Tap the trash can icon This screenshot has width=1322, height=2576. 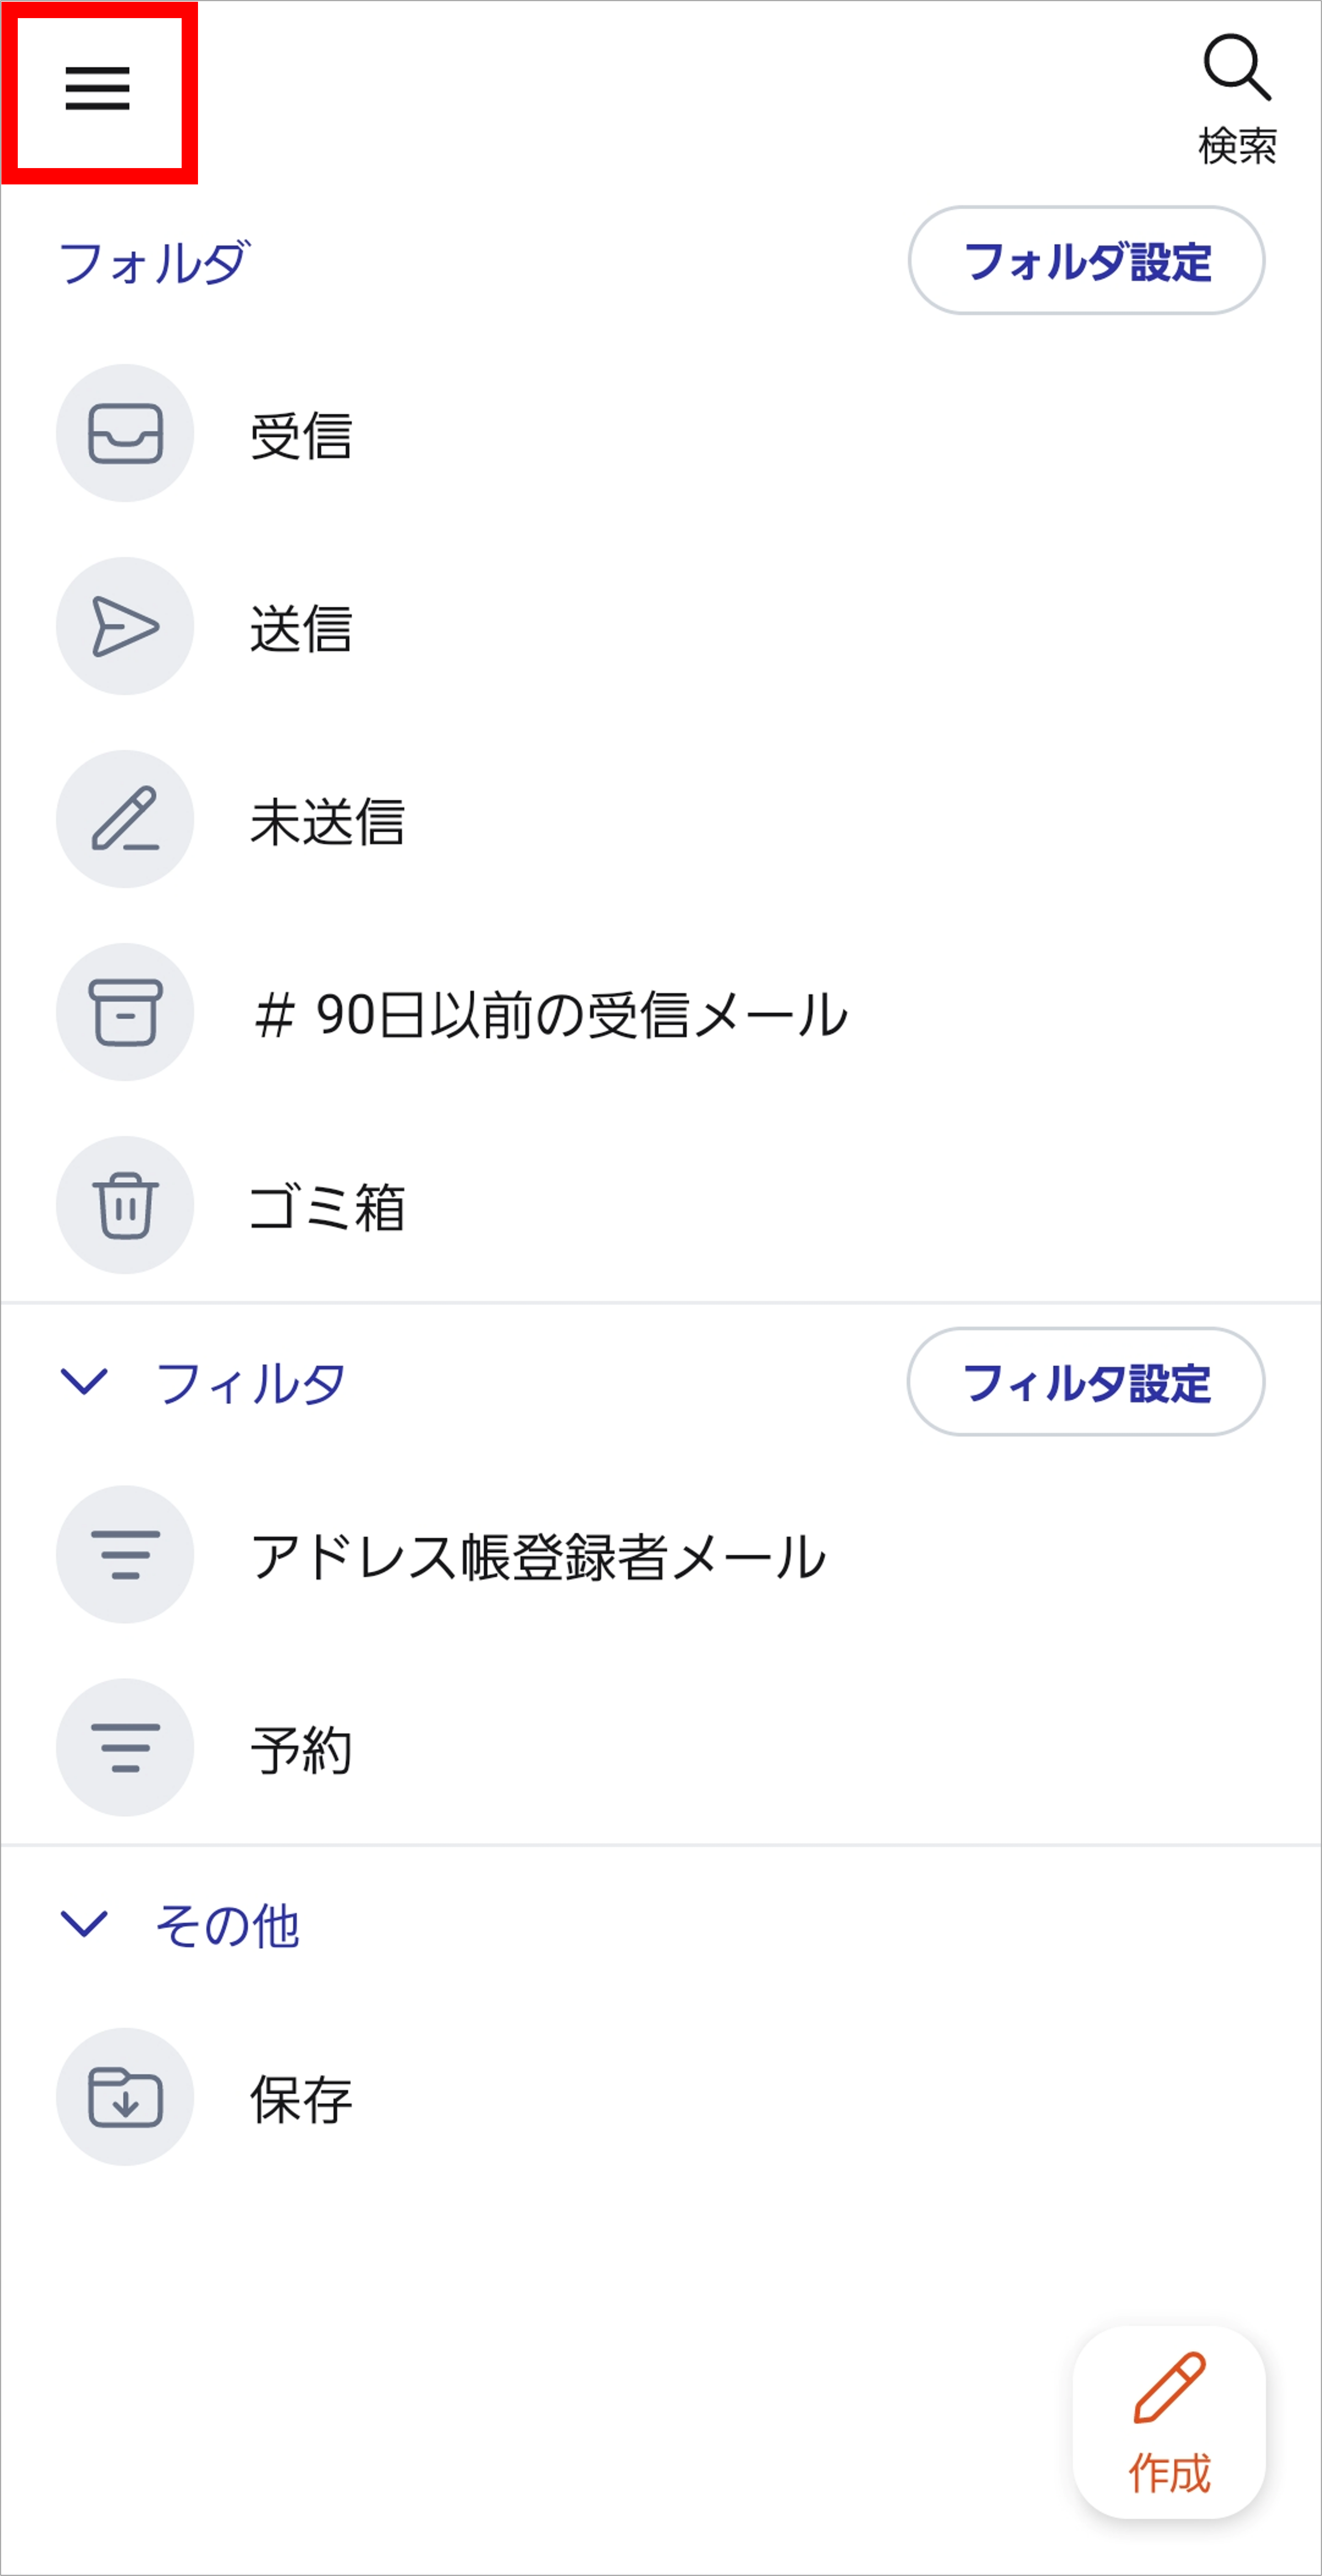click(125, 1205)
